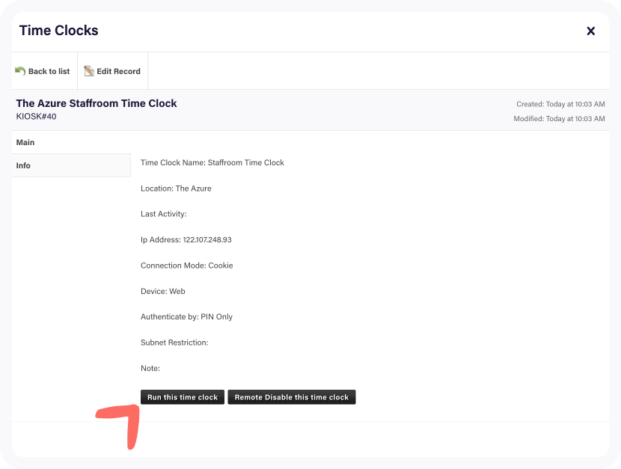621x469 pixels.
Task: Click Ip Address 122.107.248.93
Action: (x=186, y=240)
